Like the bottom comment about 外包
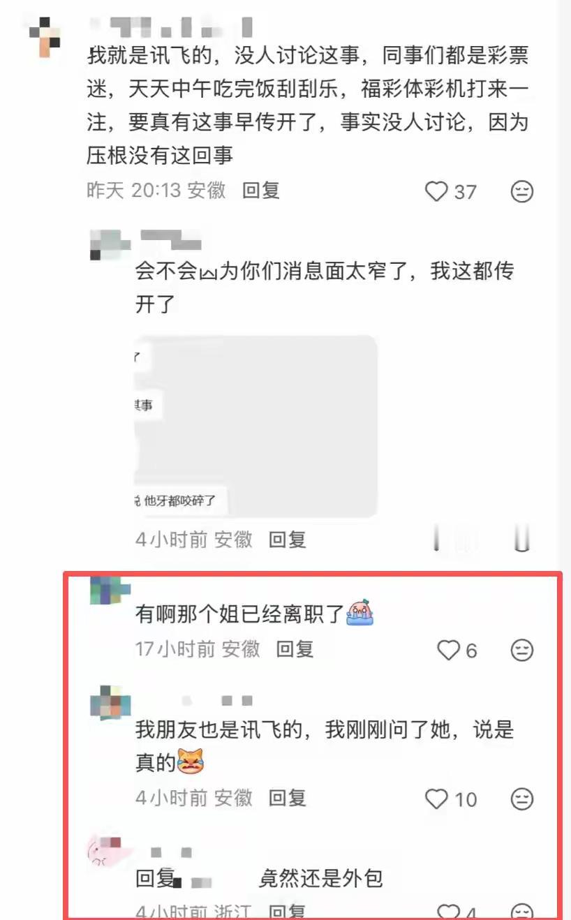This screenshot has height=920, width=571. [448, 911]
